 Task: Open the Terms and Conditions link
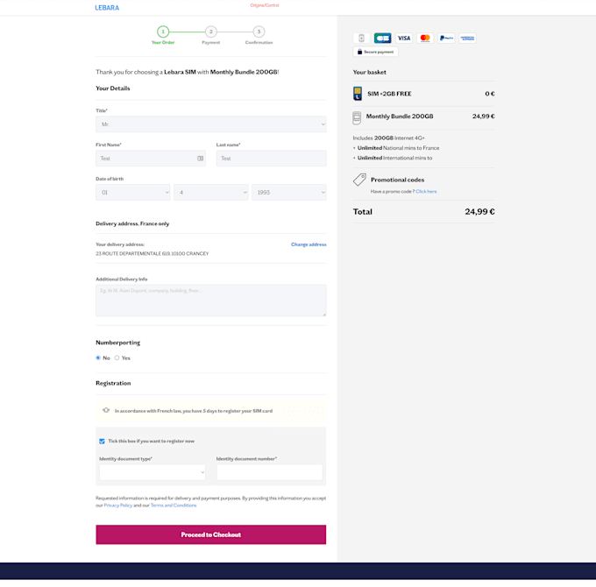[x=174, y=506]
